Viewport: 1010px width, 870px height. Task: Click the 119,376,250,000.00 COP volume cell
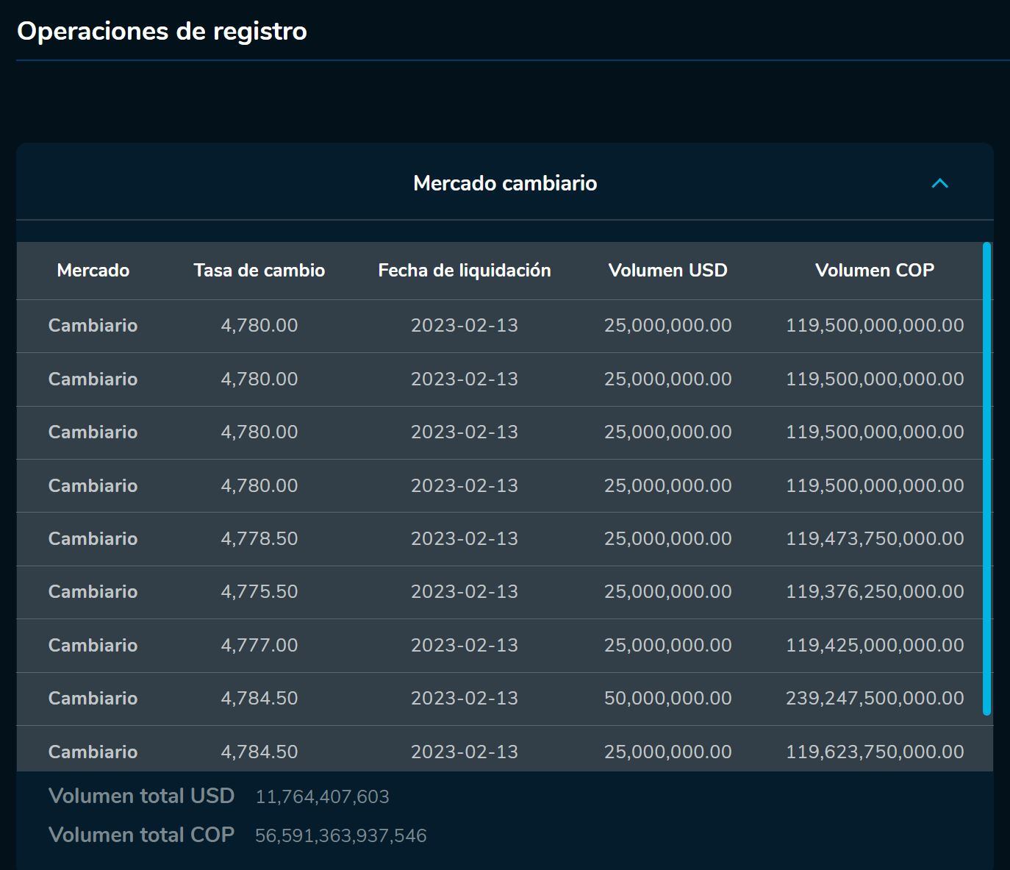click(874, 592)
